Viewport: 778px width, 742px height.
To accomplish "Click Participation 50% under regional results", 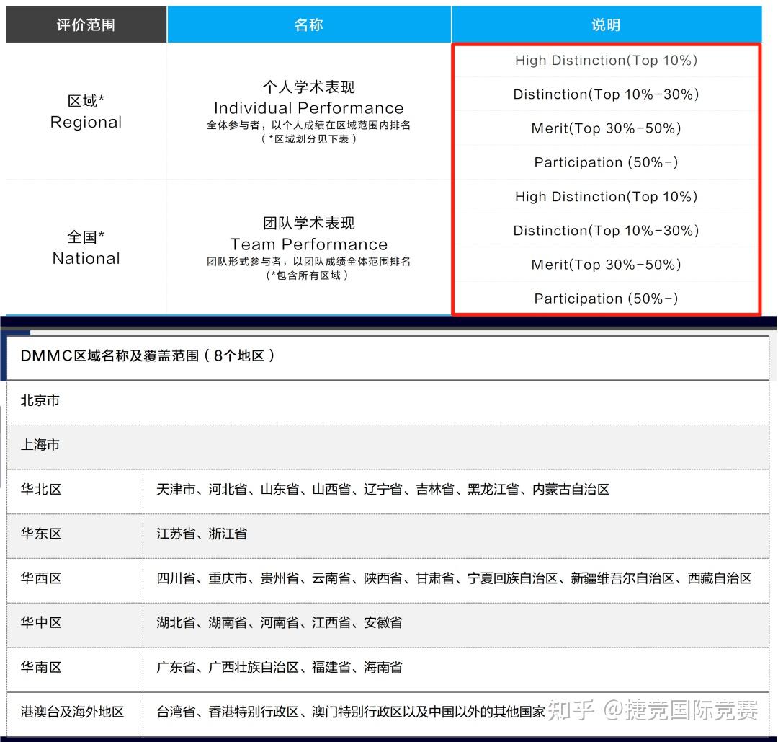I will [606, 162].
